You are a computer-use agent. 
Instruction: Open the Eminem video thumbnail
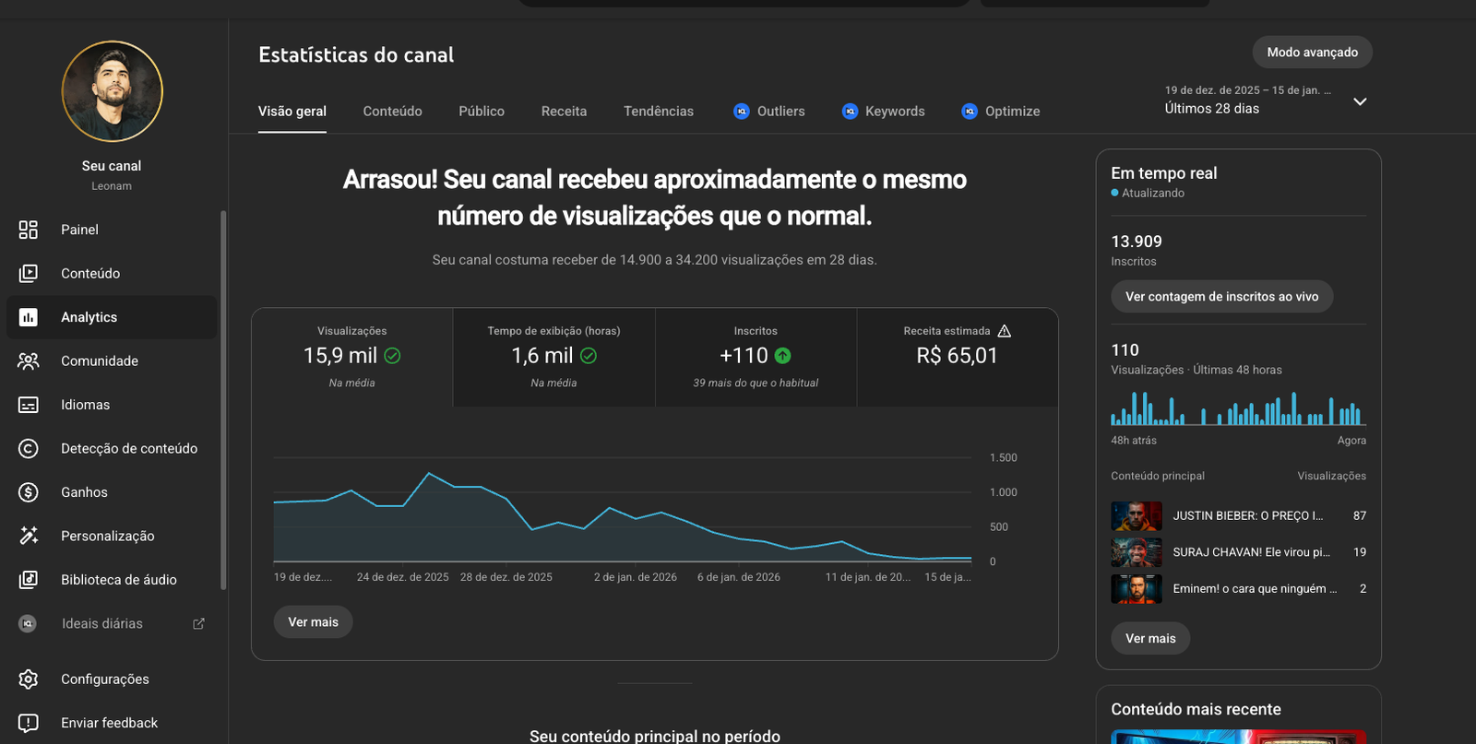(1137, 589)
